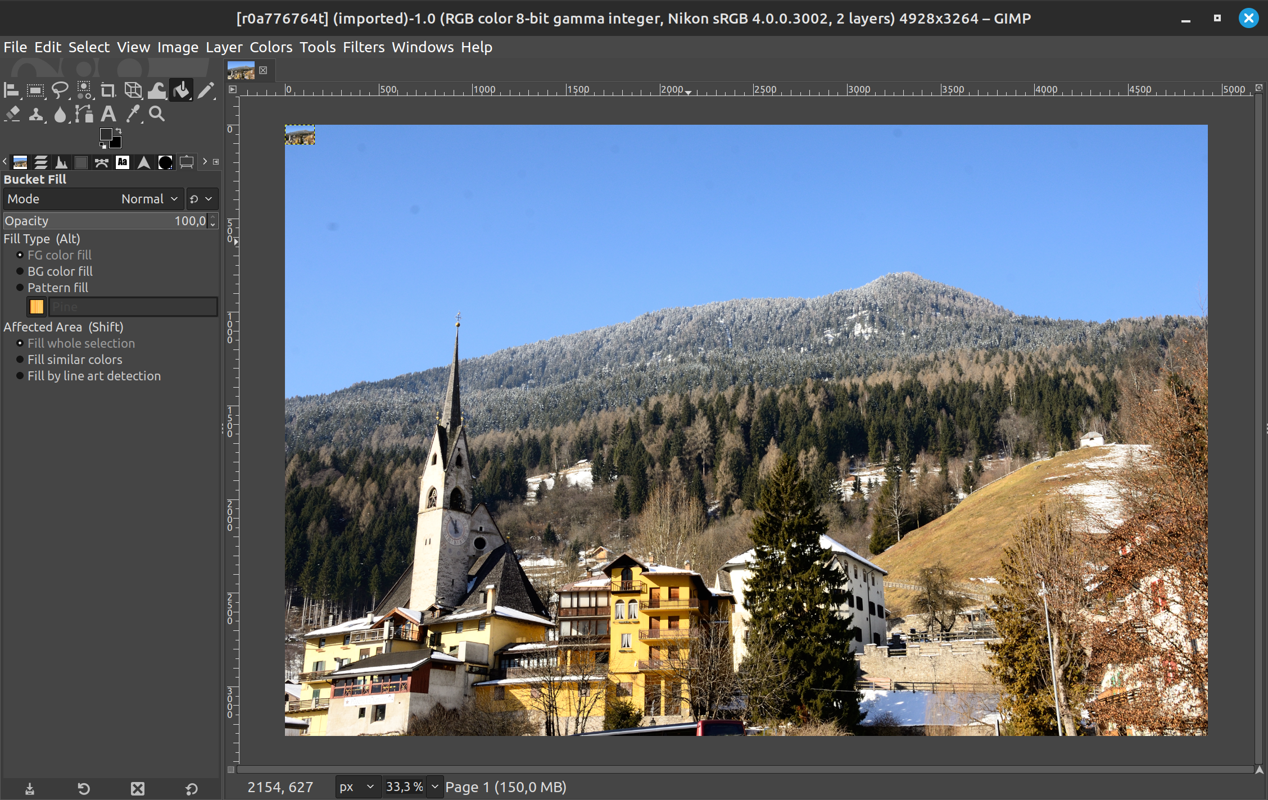Screen dimensions: 1268x800
Task: Click the foreground color swatch
Action: coord(106,135)
